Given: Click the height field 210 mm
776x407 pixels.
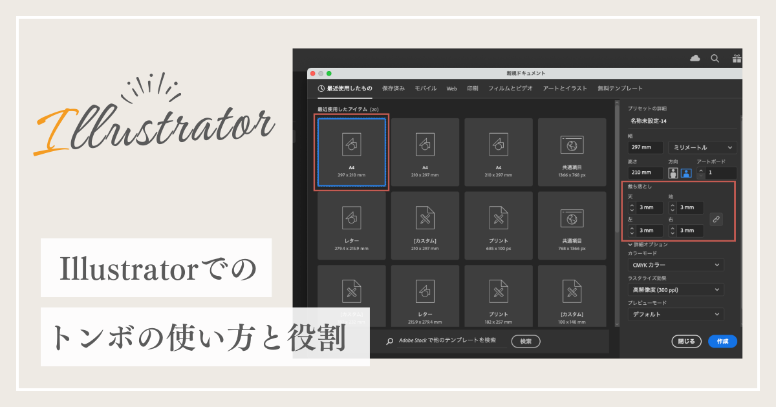Looking at the screenshot, I should (645, 173).
